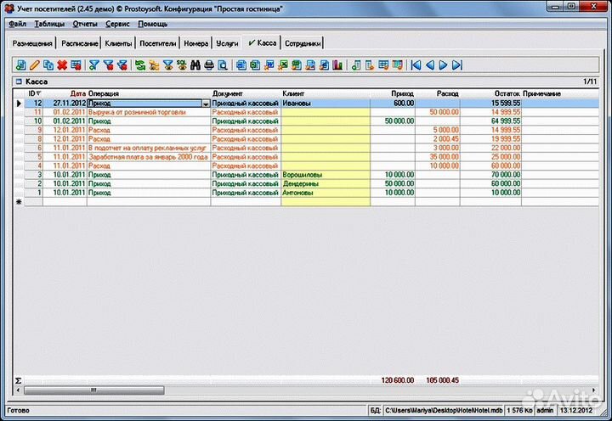Click the red X delete record icon
The image size is (612, 421).
coord(62,65)
